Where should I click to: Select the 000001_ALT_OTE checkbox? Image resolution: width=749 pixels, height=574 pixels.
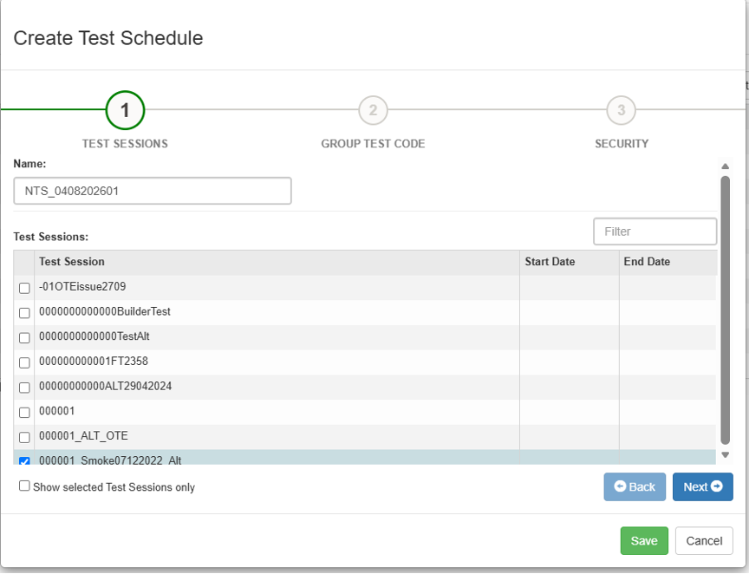(24, 437)
